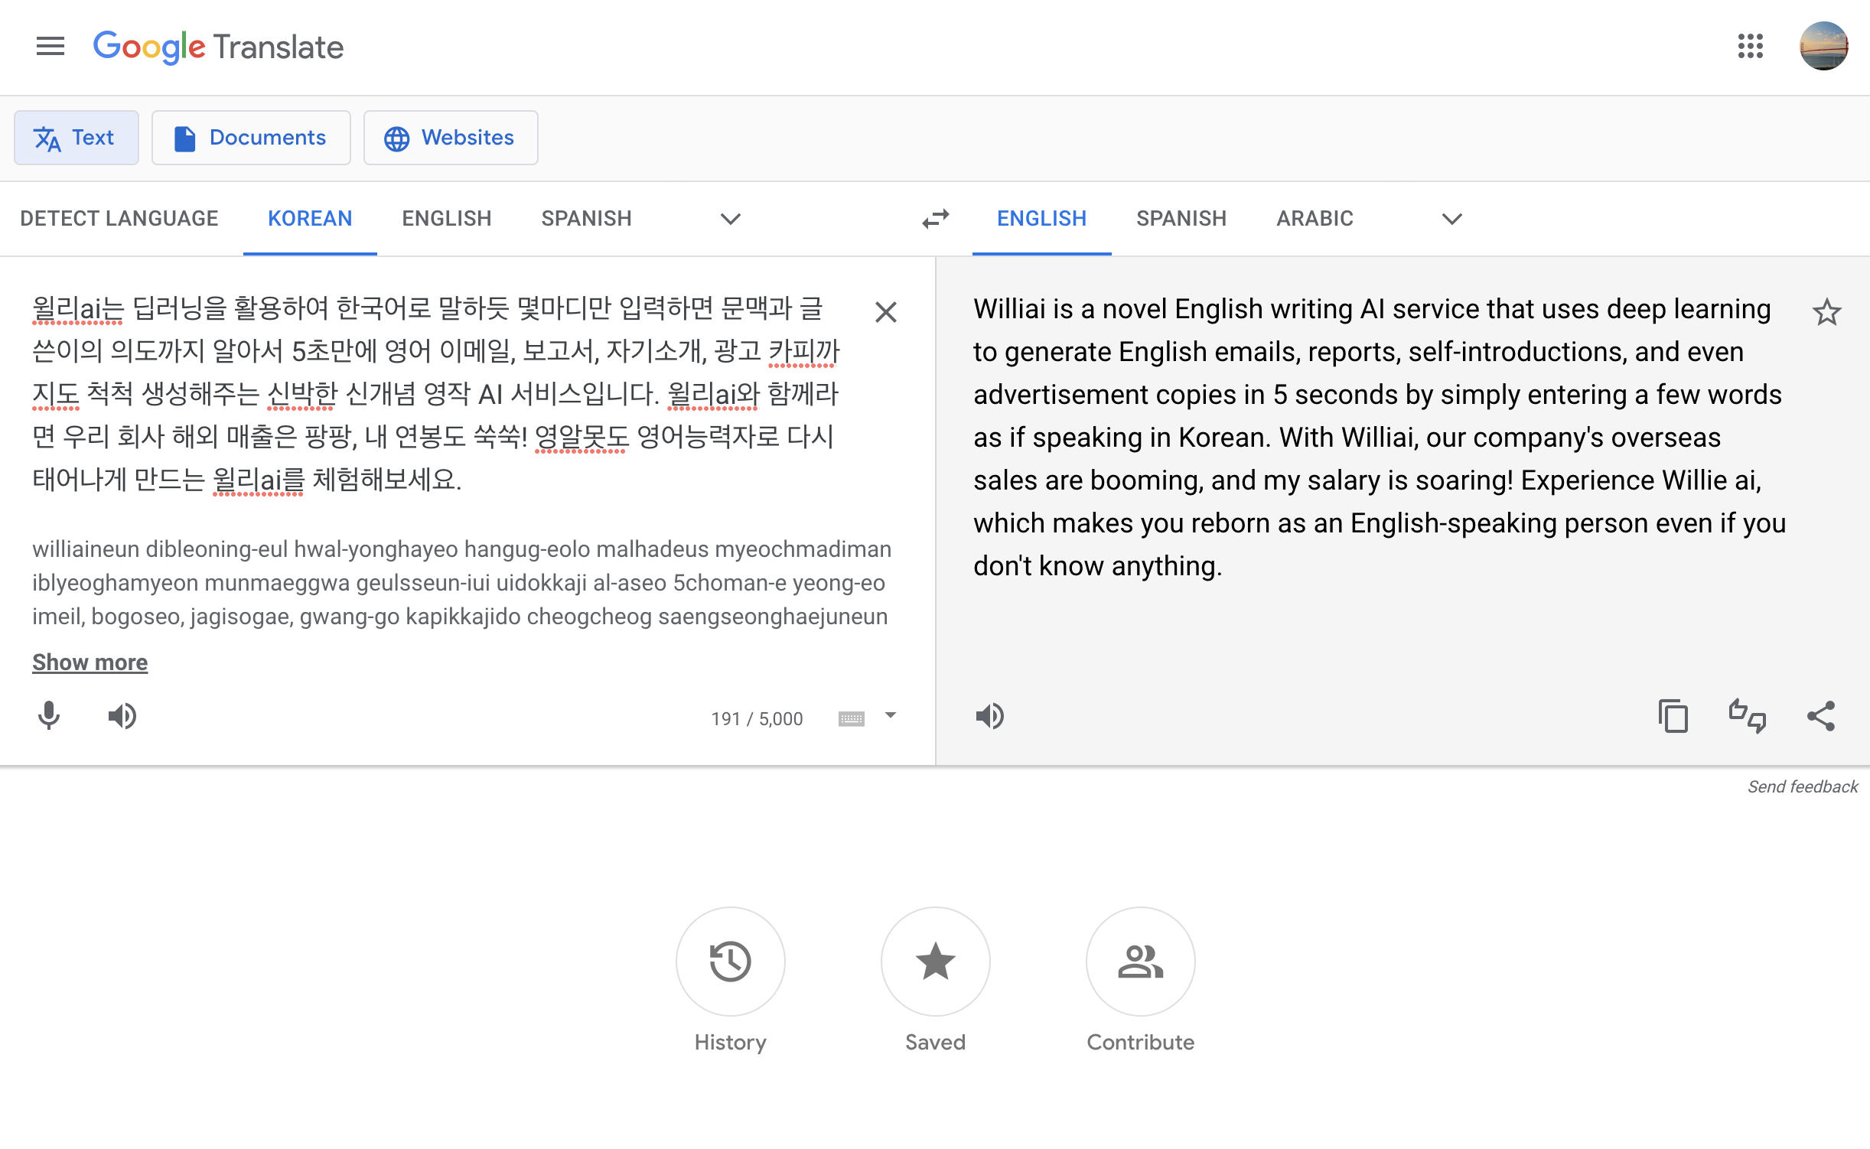The width and height of the screenshot is (1870, 1149).
Task: Save translation with the star toggle
Action: click(1826, 312)
